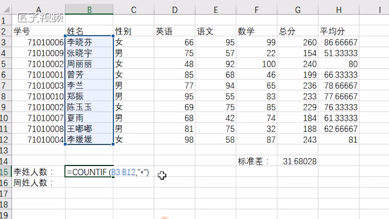Select the total score cell showing 260
This screenshot has width=389, height=219.
click(298, 42)
